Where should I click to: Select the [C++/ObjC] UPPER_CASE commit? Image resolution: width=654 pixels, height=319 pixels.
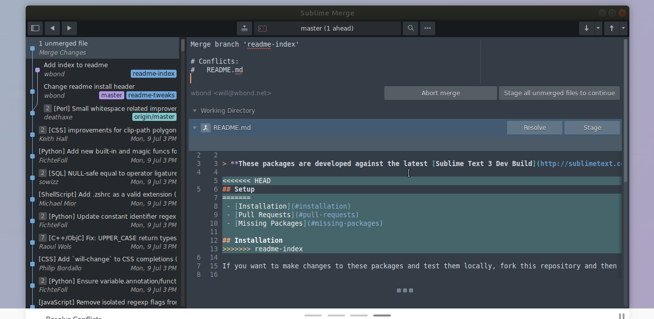103,242
